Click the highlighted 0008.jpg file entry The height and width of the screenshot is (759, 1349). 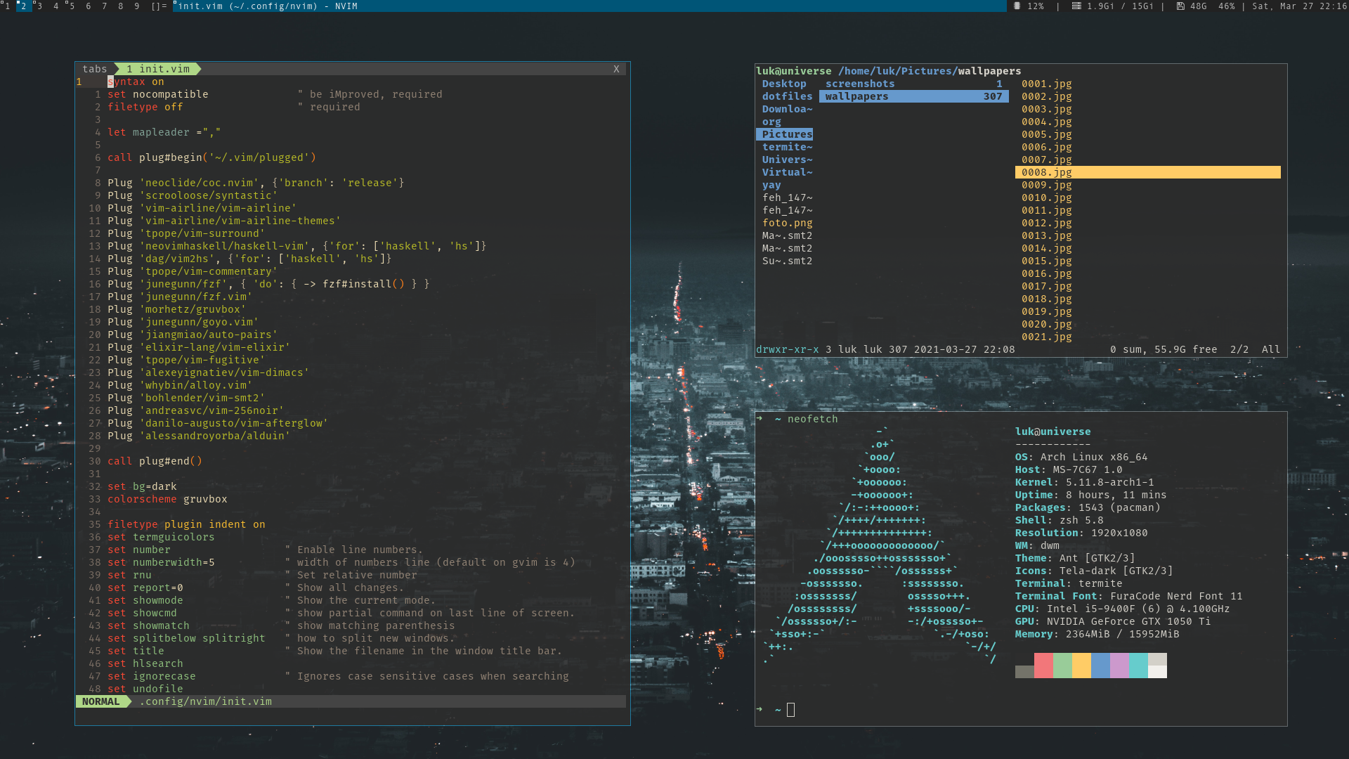[x=1046, y=172]
